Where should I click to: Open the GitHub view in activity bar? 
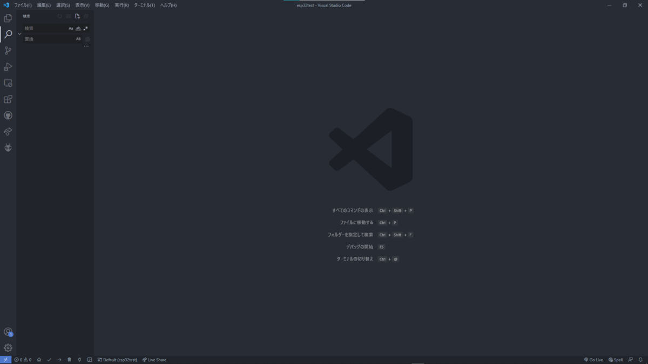coord(8,115)
